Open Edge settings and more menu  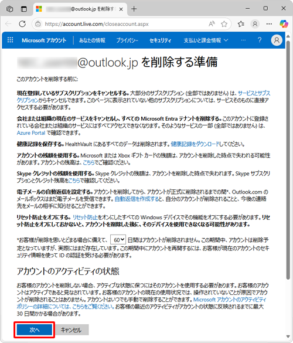269,24
